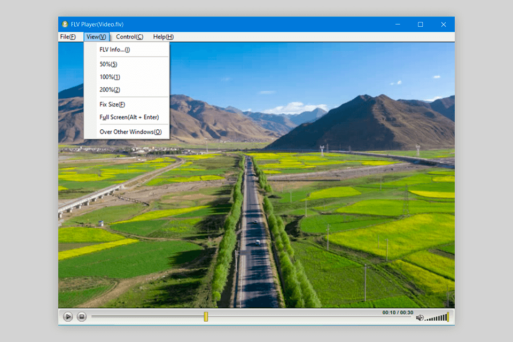Toggle Over Other Windows(O) option
Screen dimensions: 513x342
(127, 132)
